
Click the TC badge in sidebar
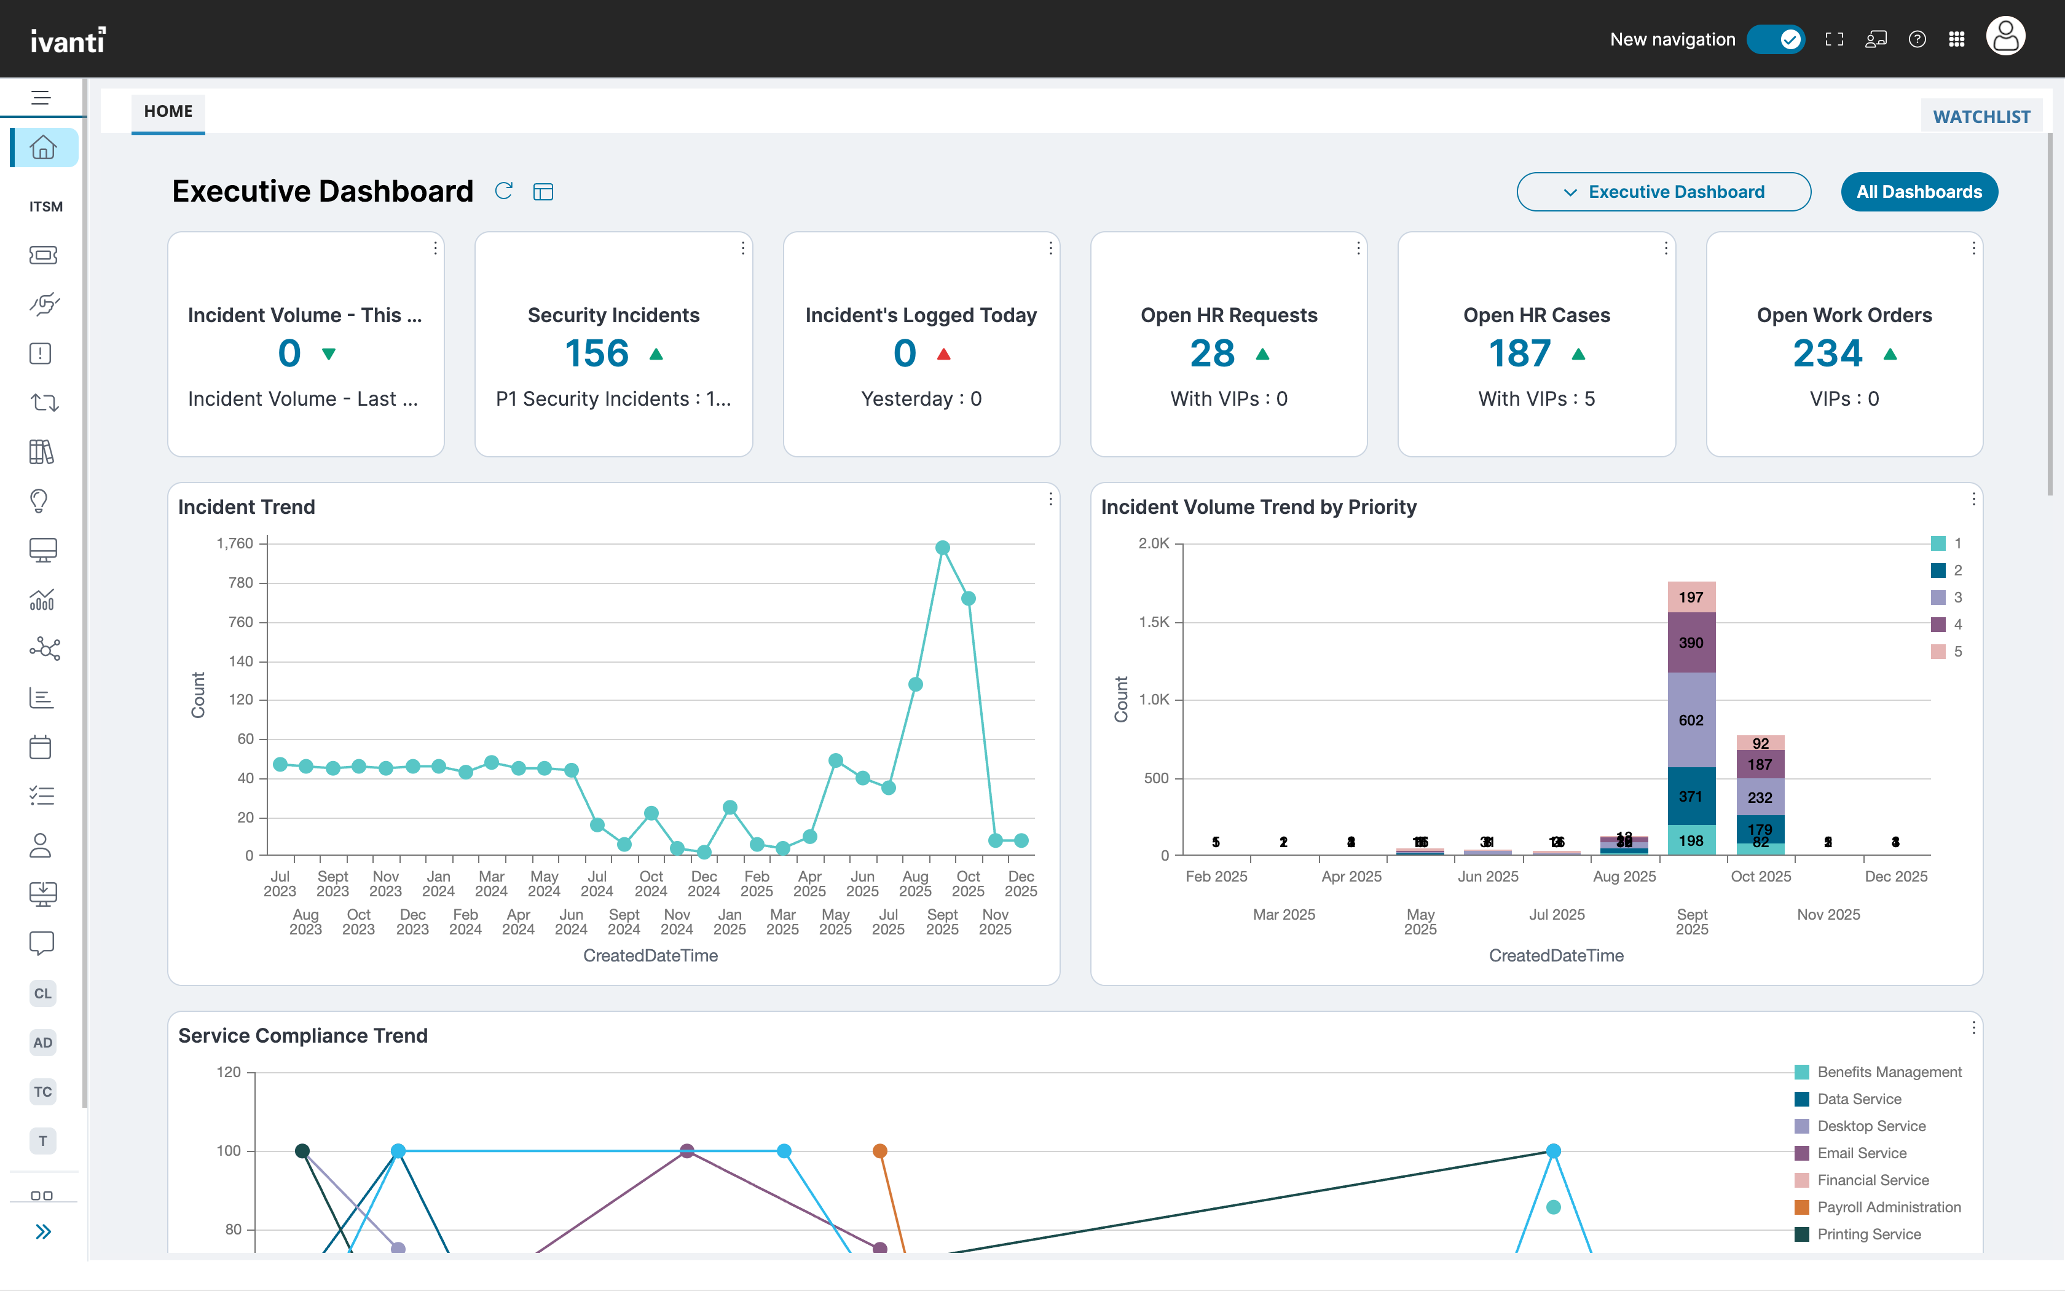click(42, 1091)
